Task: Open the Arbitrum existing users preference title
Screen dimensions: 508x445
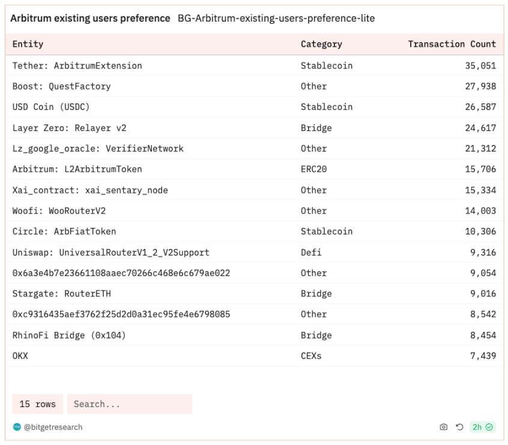Action: 90,18
